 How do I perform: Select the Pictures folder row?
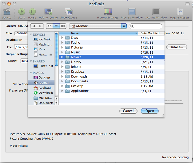tap(111, 47)
